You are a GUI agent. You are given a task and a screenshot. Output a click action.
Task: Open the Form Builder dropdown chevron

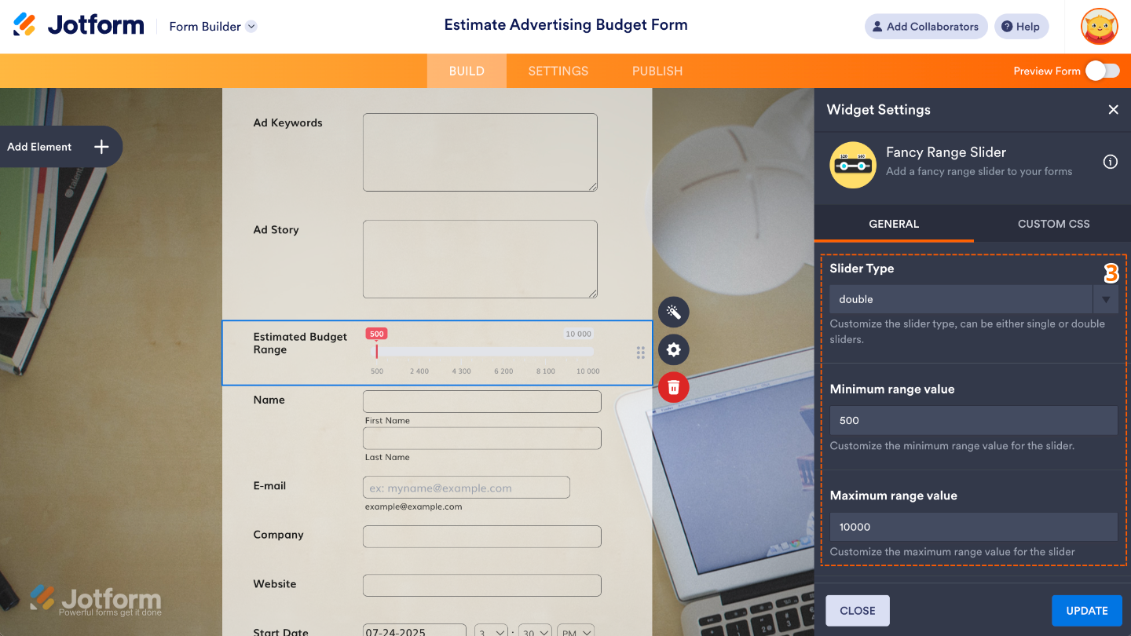(x=251, y=27)
